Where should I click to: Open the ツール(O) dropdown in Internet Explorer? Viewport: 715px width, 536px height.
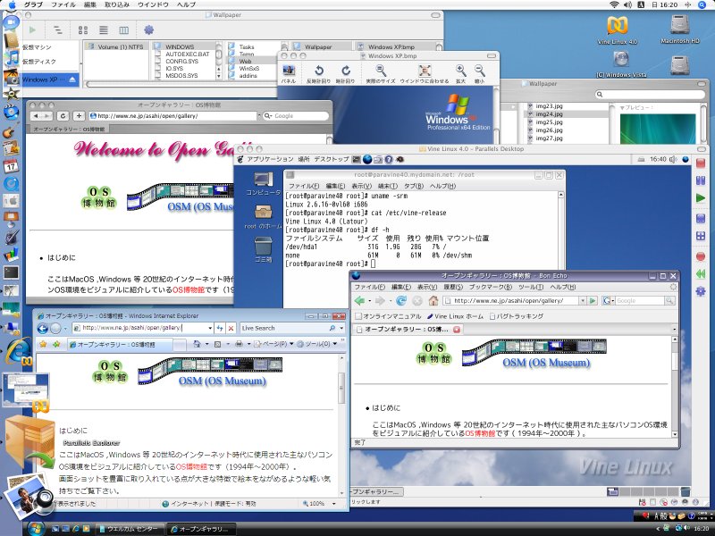pyautogui.click(x=318, y=344)
